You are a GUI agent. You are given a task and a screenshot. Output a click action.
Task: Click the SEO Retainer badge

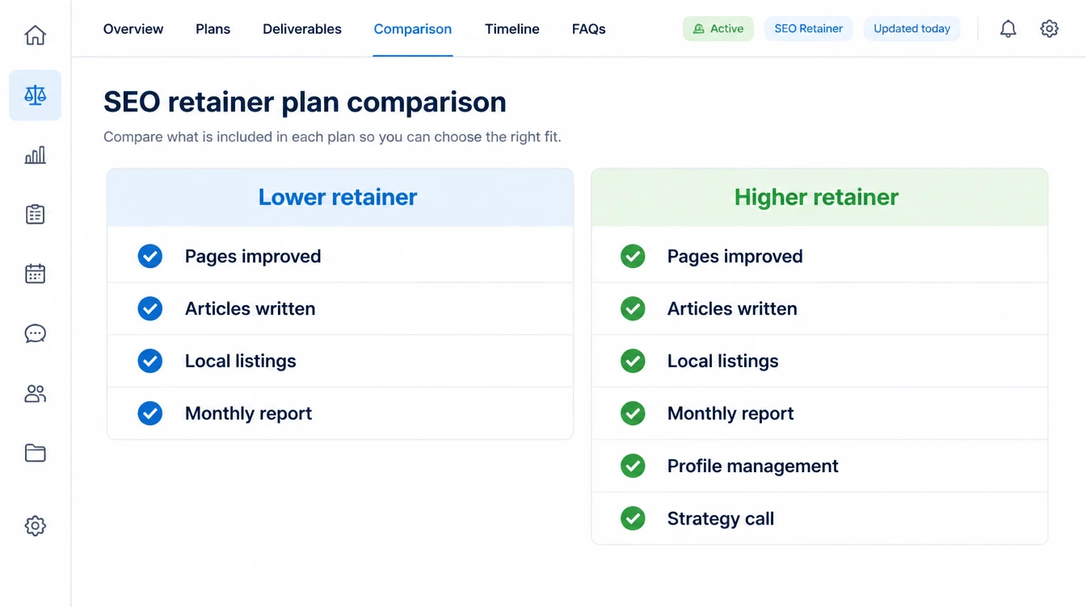pyautogui.click(x=808, y=28)
